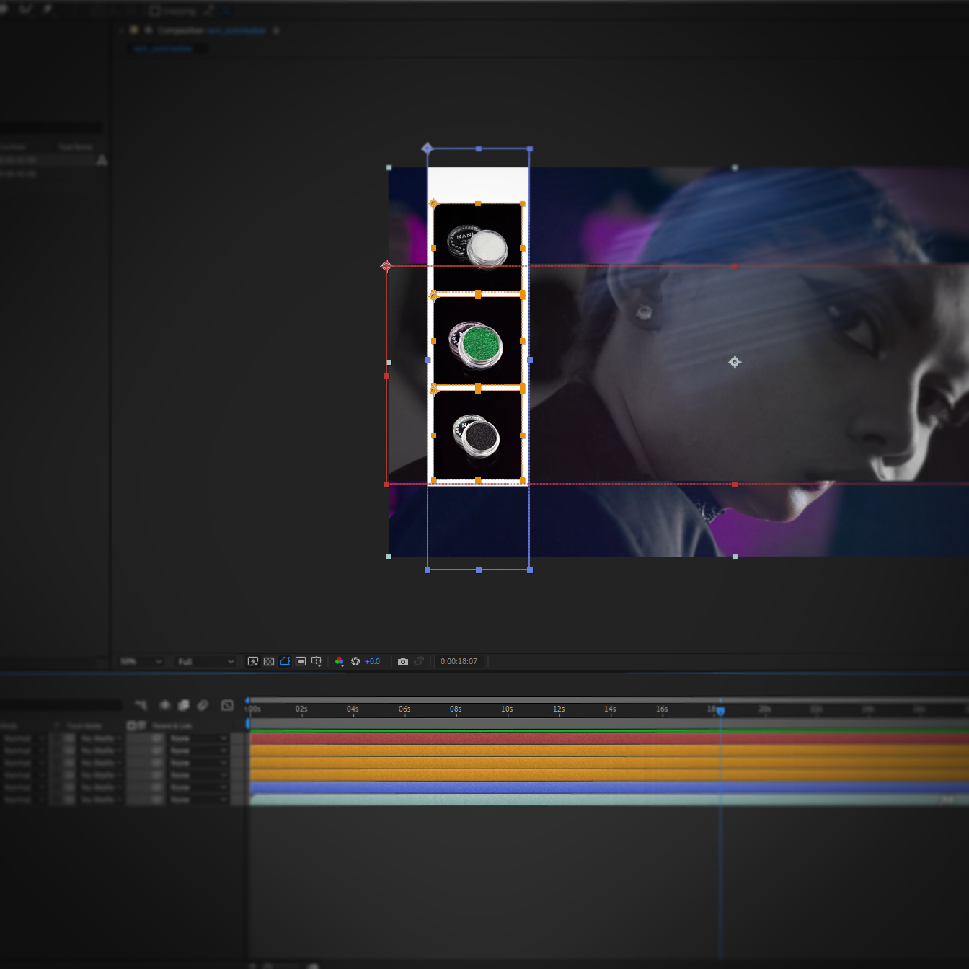
Task: Click the Frame Blending icon in timeline
Action: coord(184,705)
